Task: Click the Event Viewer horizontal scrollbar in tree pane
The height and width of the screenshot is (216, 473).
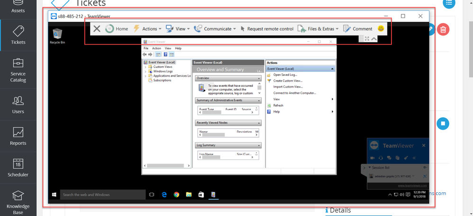Action: click(x=167, y=166)
